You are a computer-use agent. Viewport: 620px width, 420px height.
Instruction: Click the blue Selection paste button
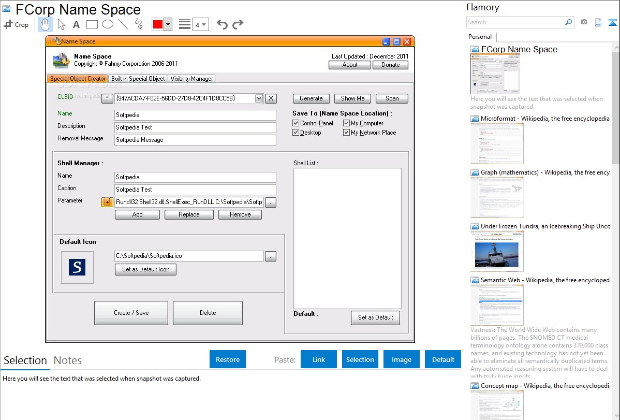coord(360,359)
